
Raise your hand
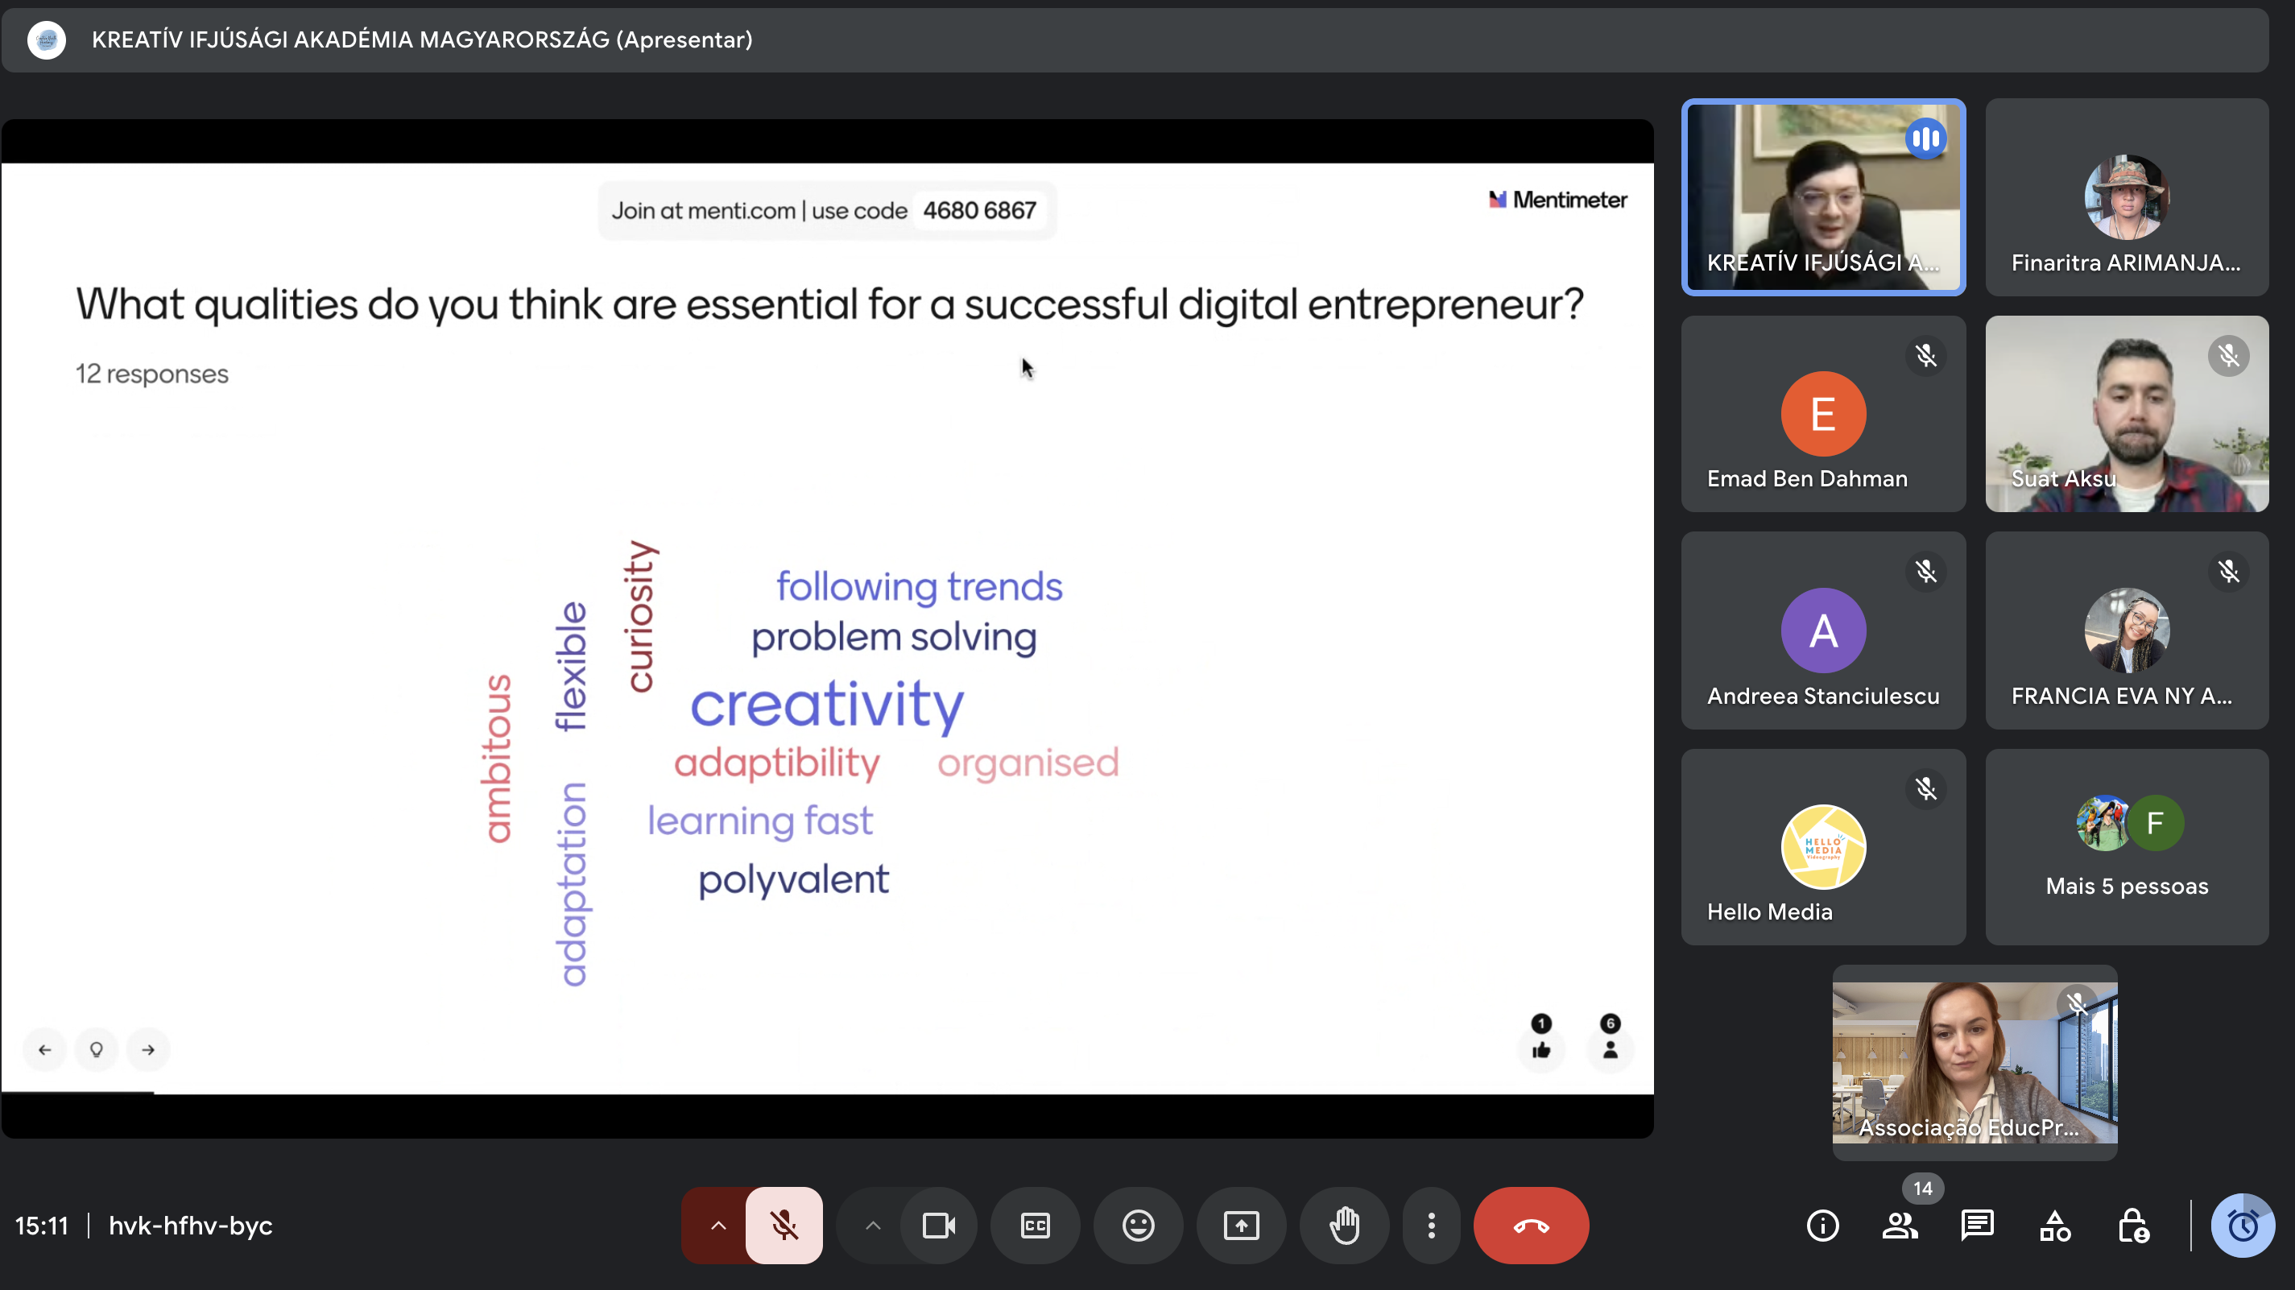[x=1345, y=1226]
